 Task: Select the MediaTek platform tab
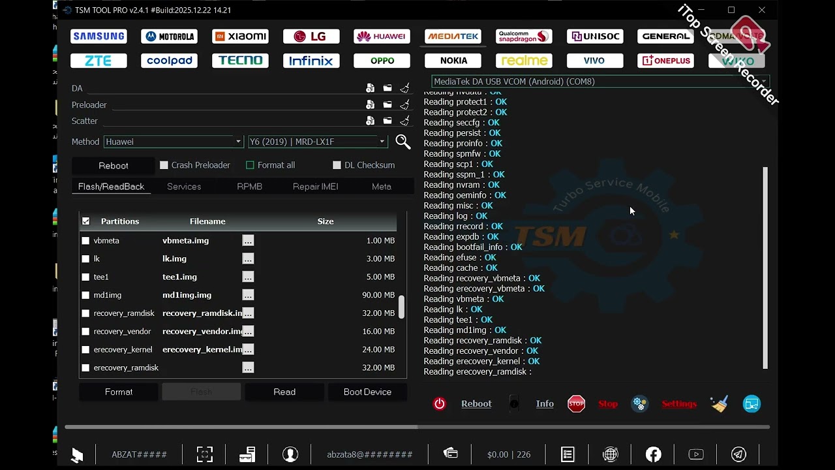point(453,37)
